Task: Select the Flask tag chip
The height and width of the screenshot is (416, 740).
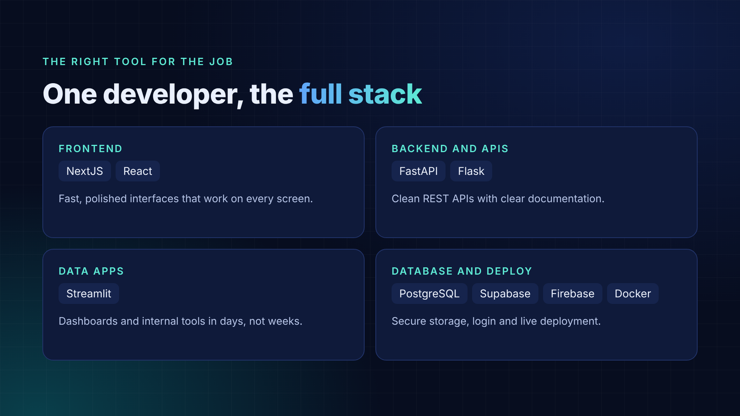Action: tap(471, 171)
